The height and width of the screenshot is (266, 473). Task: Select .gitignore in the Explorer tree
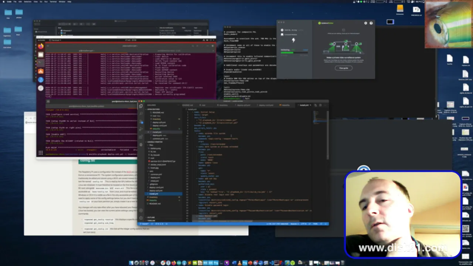[154, 184]
